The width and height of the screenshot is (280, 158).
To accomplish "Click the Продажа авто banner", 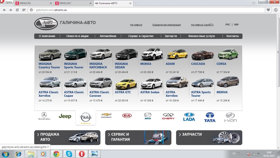I will tap(67, 138).
